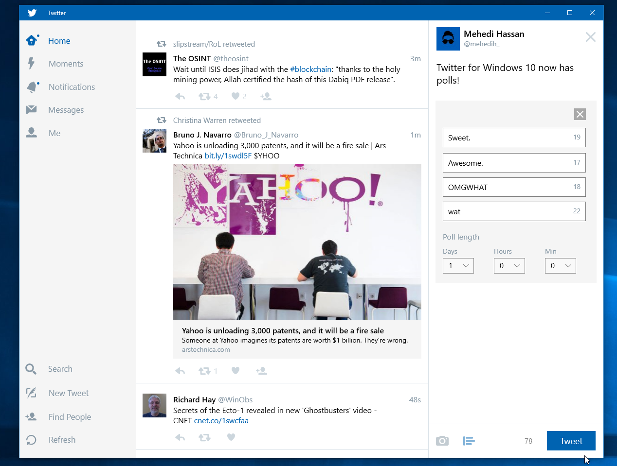Click 'slipstream/RoL retweeted' text

pos(214,44)
